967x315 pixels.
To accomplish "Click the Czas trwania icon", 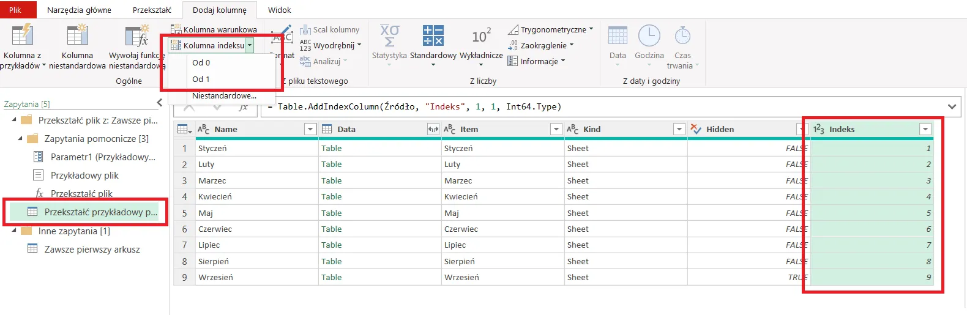I will coord(682,37).
